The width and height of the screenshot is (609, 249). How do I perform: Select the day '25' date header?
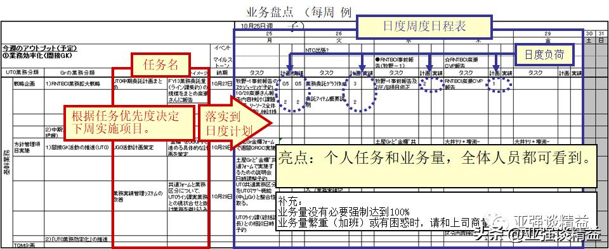tap(270, 33)
